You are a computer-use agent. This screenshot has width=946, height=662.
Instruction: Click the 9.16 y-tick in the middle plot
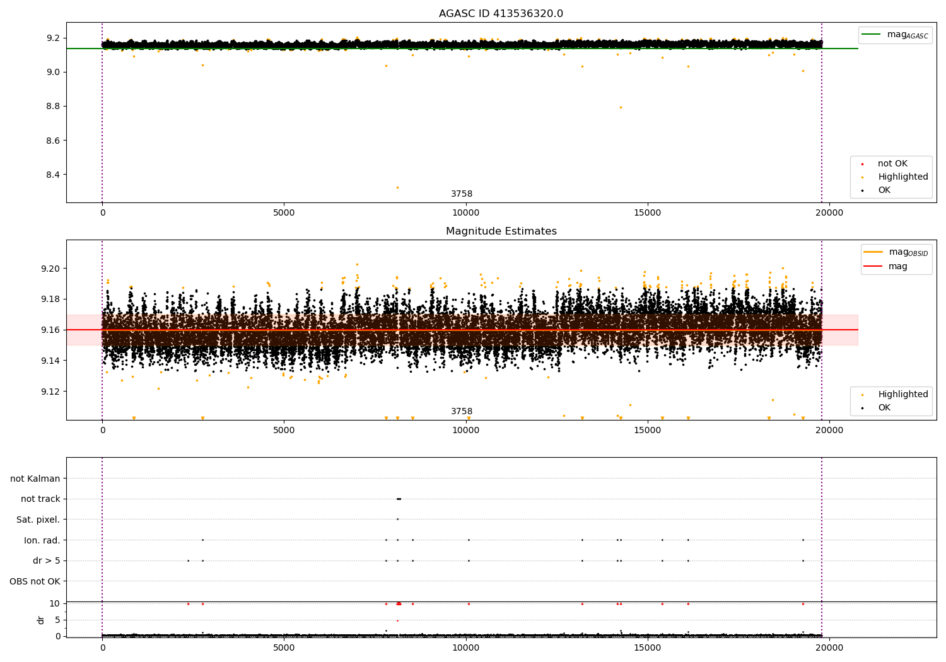(50, 330)
